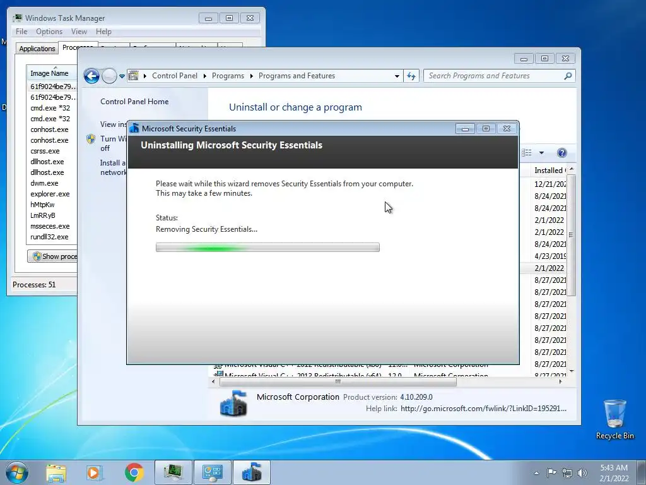Click the search magnifier icon
The width and height of the screenshot is (646, 485).
pyautogui.click(x=568, y=76)
